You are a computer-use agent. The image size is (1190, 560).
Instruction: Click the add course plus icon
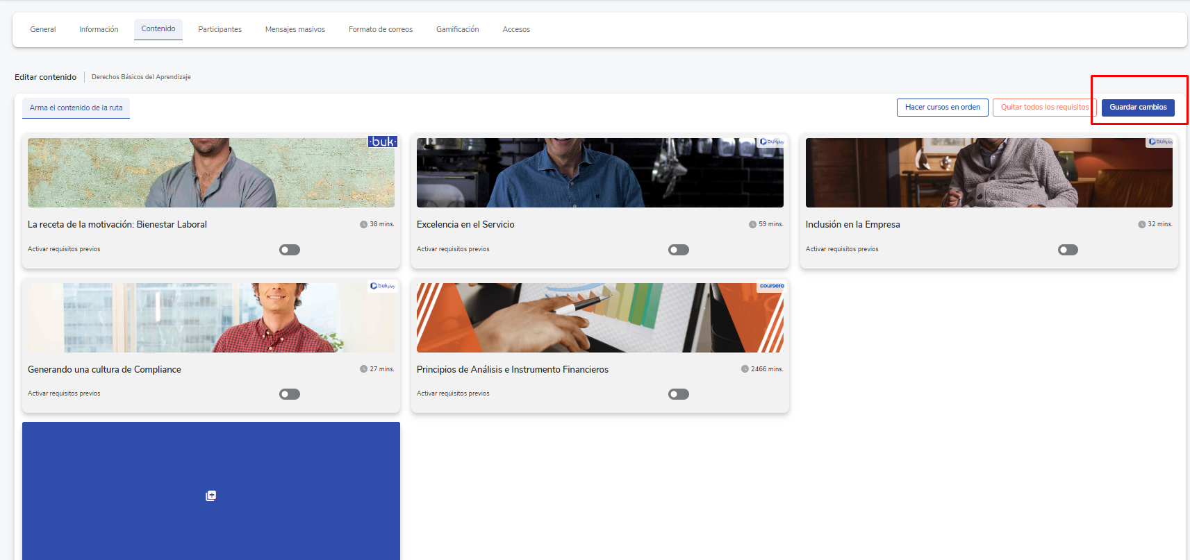click(x=211, y=495)
